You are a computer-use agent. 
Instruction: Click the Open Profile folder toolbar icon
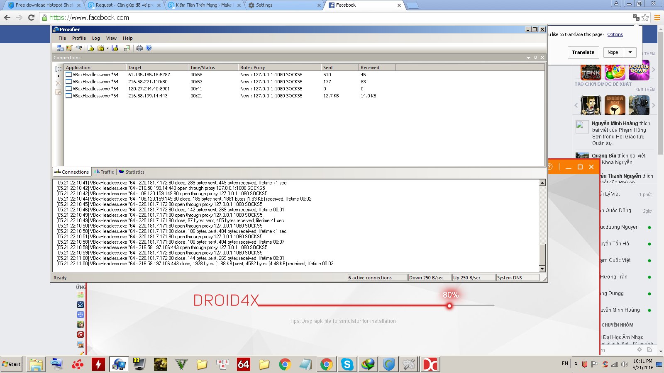coord(100,48)
